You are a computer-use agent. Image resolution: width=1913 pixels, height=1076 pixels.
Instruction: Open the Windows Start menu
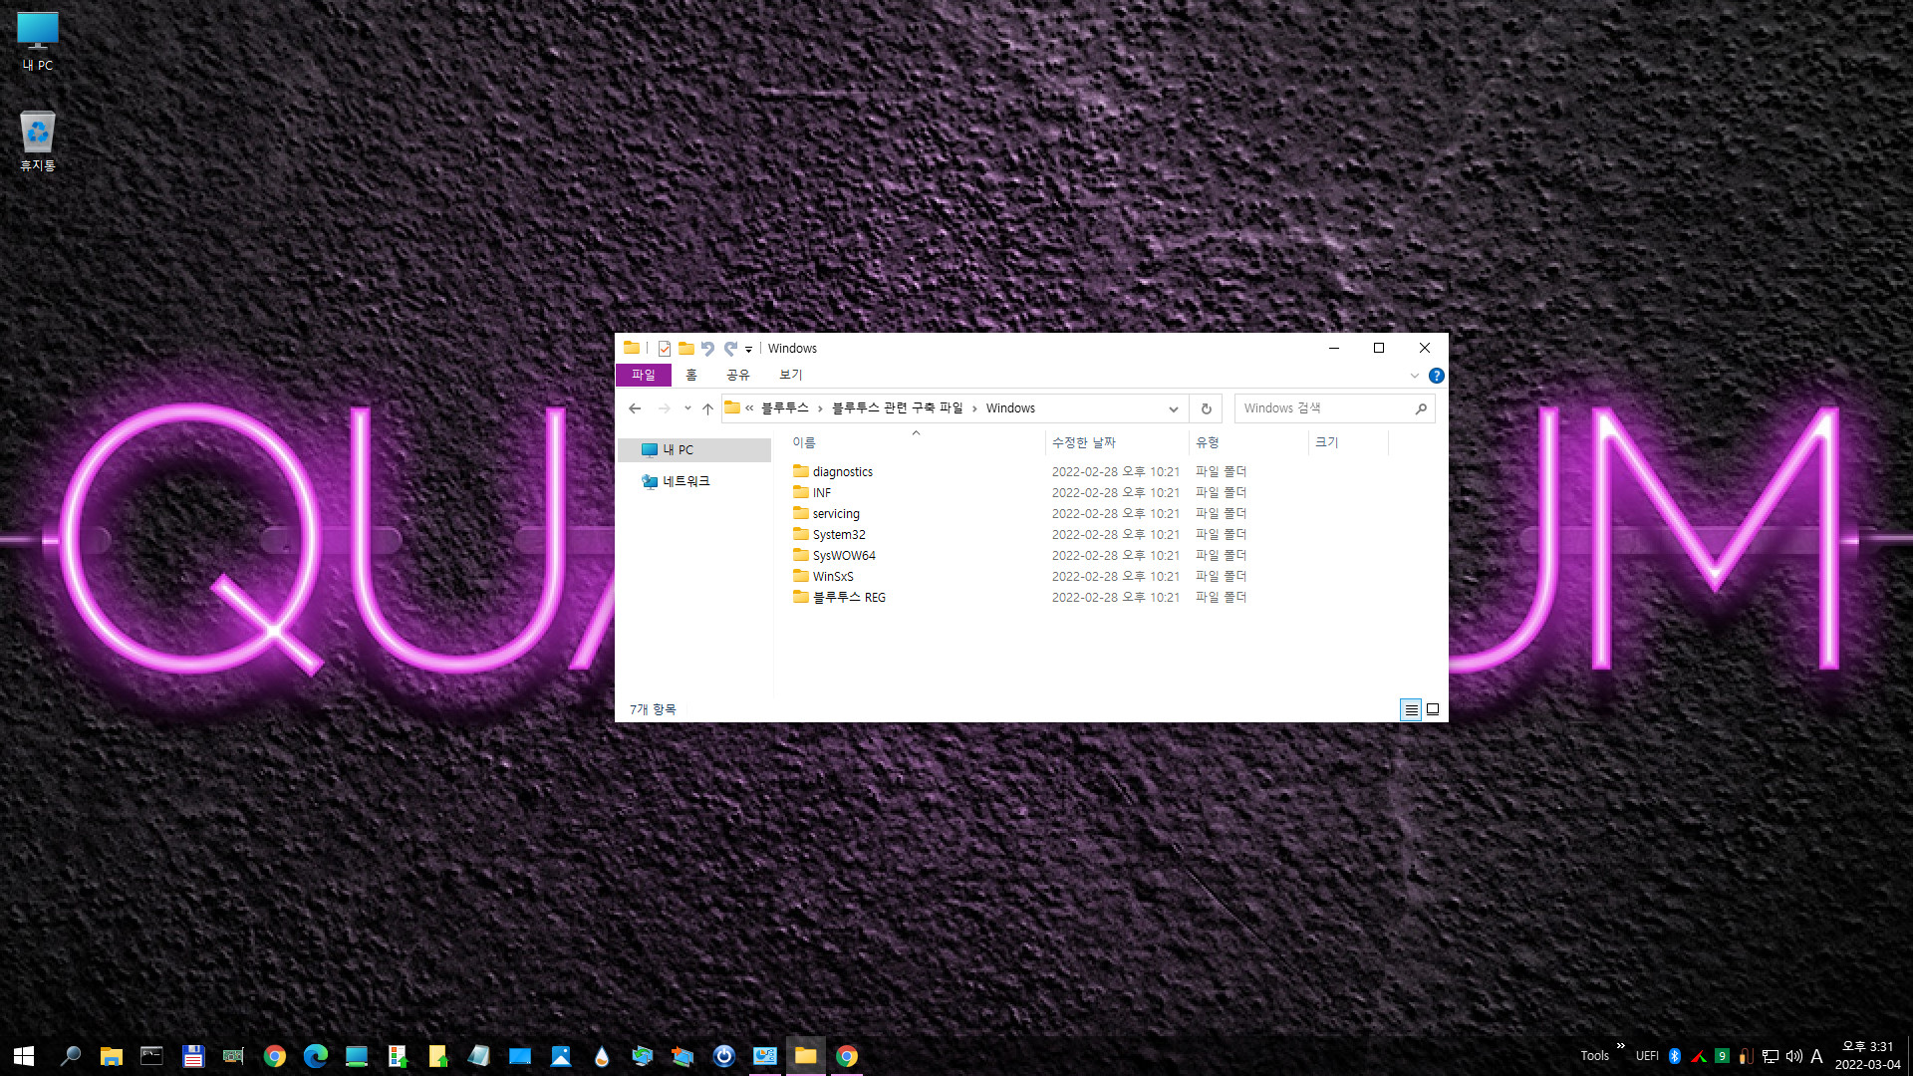point(24,1056)
